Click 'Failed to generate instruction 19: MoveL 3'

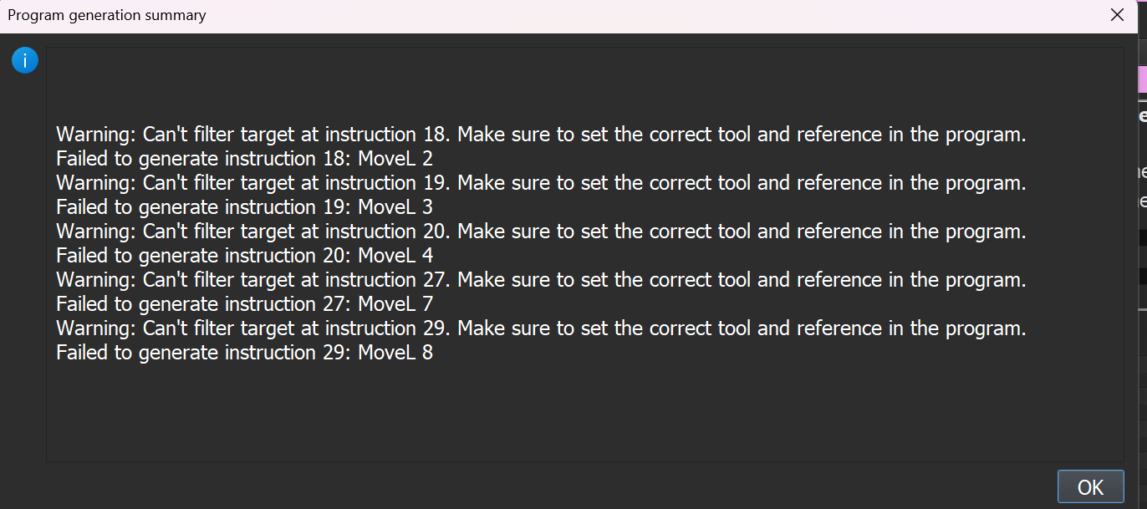coord(244,207)
